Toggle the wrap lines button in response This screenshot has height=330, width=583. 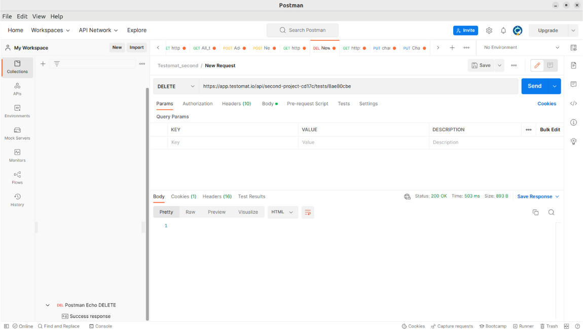[x=308, y=212]
